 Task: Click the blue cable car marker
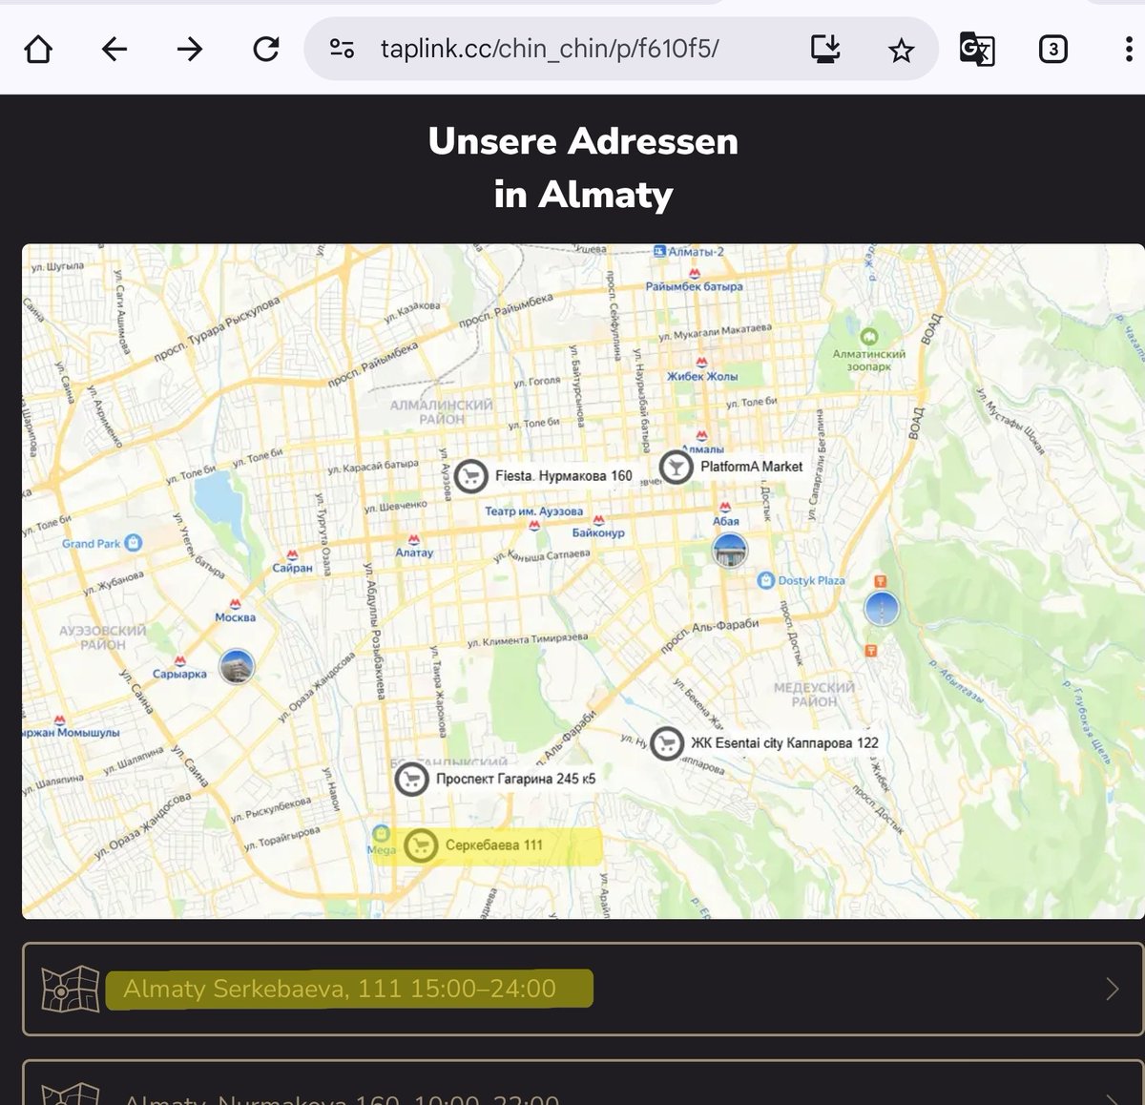[882, 608]
